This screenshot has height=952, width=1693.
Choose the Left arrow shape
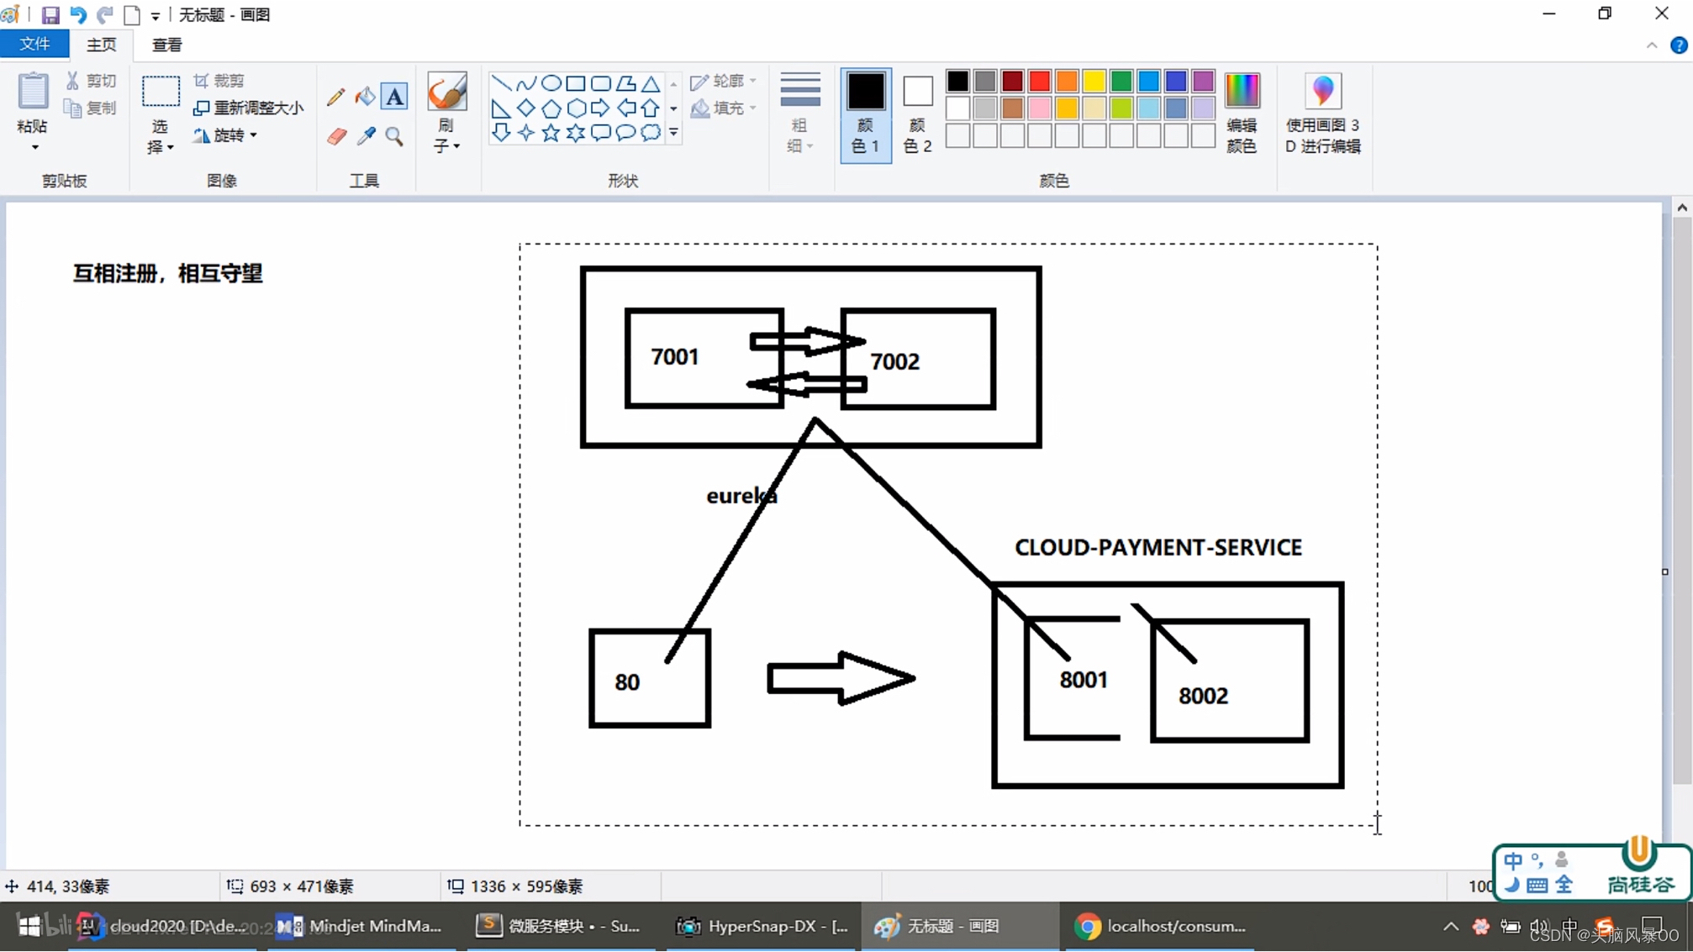[x=626, y=108]
